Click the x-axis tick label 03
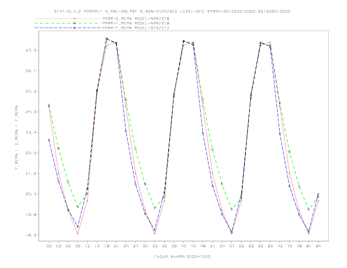Image resolution: width=347 pixels, height=268 pixels. point(59,246)
